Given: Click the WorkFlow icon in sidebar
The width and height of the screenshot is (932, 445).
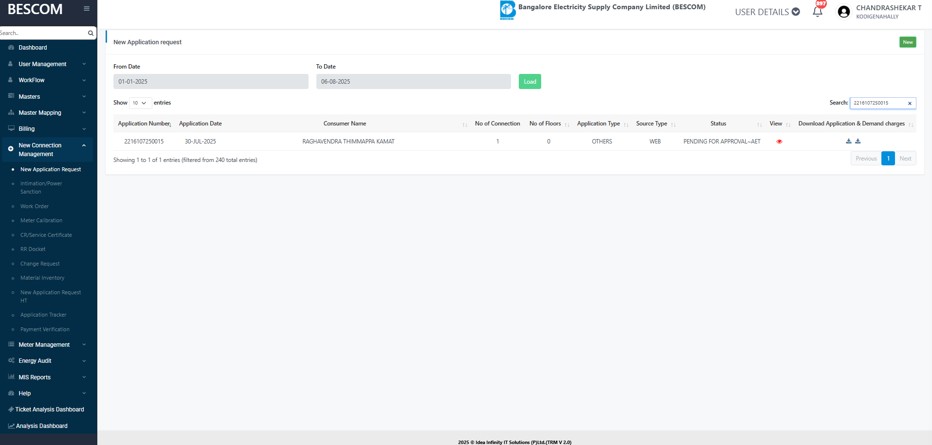Looking at the screenshot, I should [x=10, y=80].
